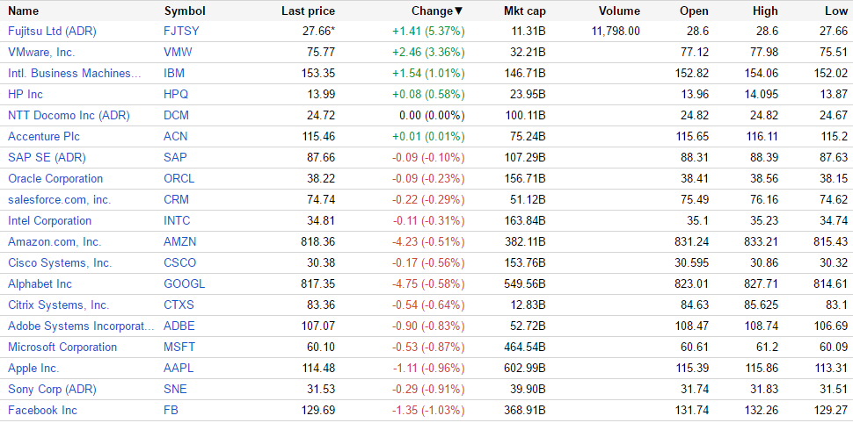Viewport: 853px width, 423px height.
Task: Click the AMZN ticker symbol
Action: 179,241
